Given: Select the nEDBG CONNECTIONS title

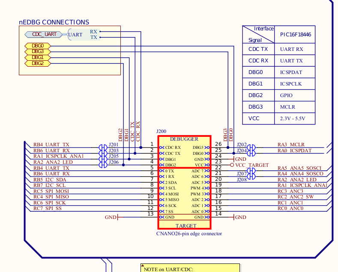Looking at the screenshot, I should [54, 22].
